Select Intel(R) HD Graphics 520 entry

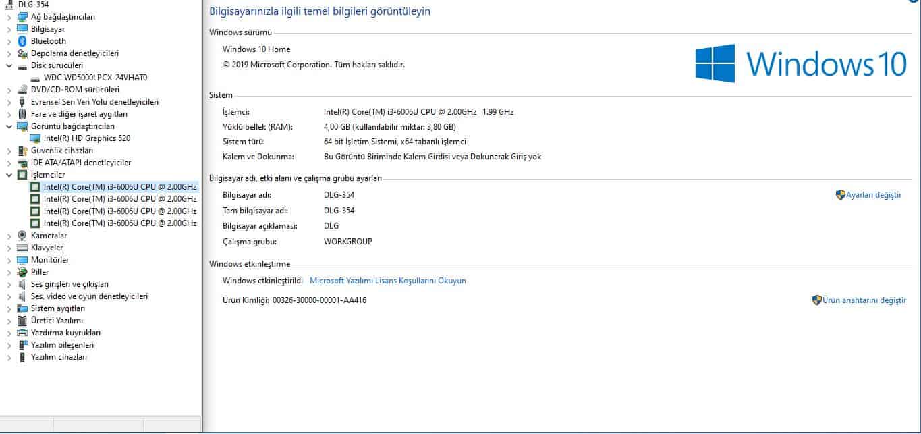tap(87, 138)
